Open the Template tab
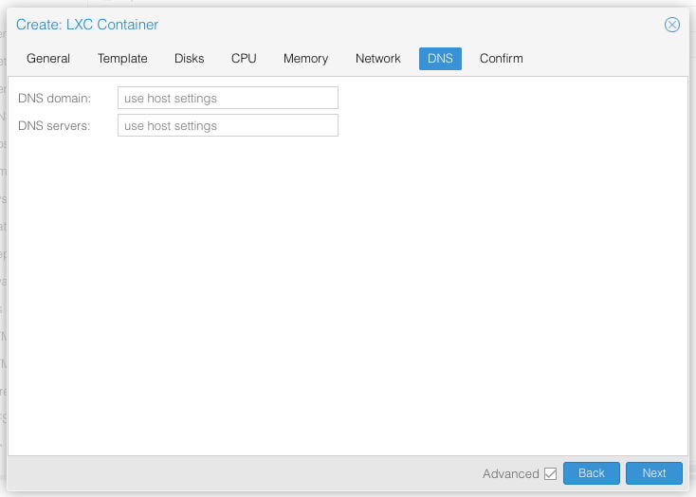This screenshot has width=696, height=497. click(x=122, y=59)
